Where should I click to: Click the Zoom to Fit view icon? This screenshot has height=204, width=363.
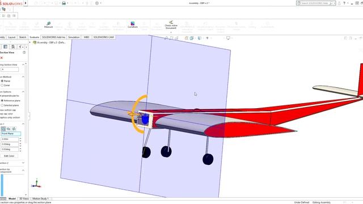click(x=166, y=38)
